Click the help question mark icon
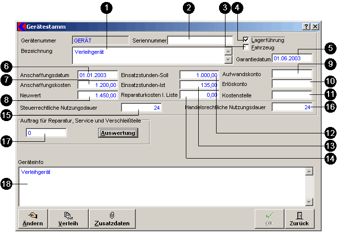 [x=306, y=27]
